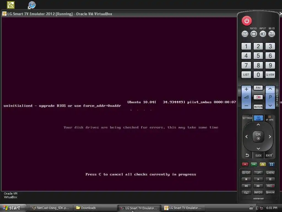Select the active LG Smart TV Emulator taskbar item
The image size is (282, 212).
point(139,208)
